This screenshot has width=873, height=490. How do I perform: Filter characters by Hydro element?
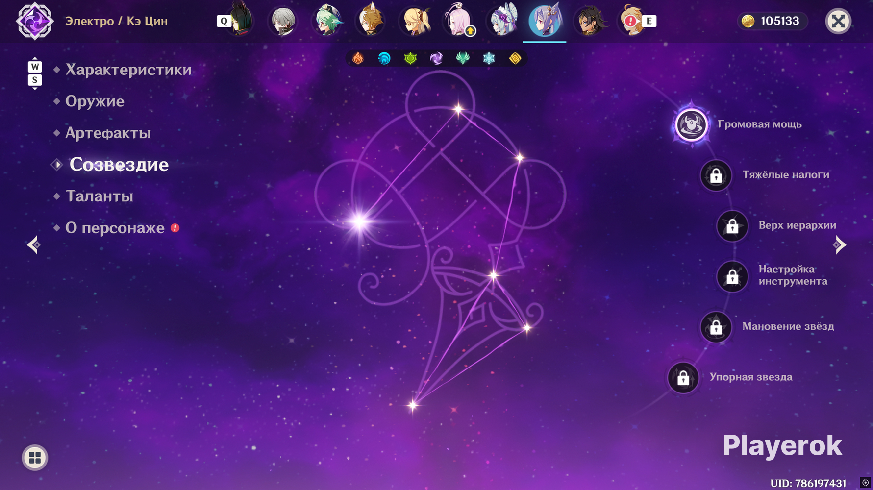click(x=384, y=58)
